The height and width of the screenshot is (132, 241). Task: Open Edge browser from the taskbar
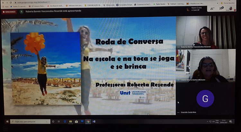click(x=65, y=121)
